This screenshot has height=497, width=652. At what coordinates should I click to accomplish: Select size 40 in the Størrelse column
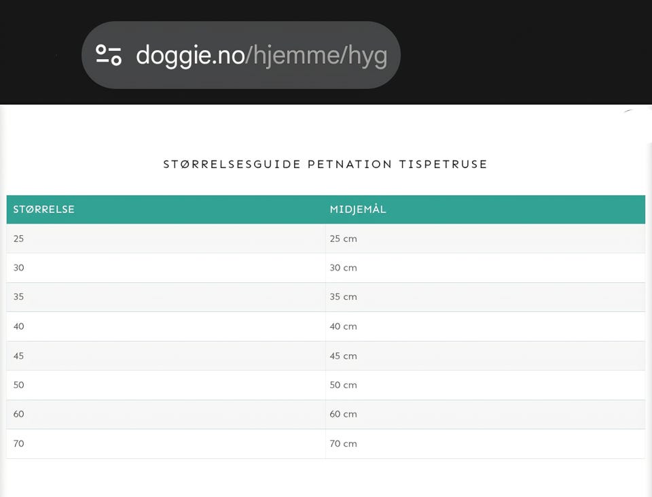click(19, 326)
